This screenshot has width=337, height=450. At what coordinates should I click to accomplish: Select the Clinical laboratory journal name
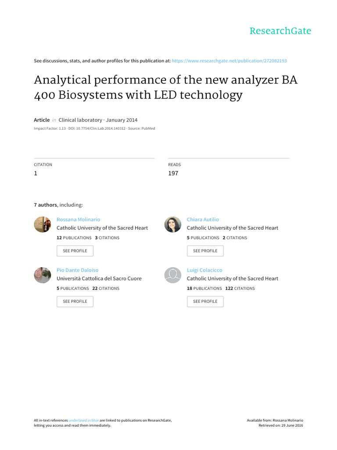pyautogui.click(x=80, y=120)
